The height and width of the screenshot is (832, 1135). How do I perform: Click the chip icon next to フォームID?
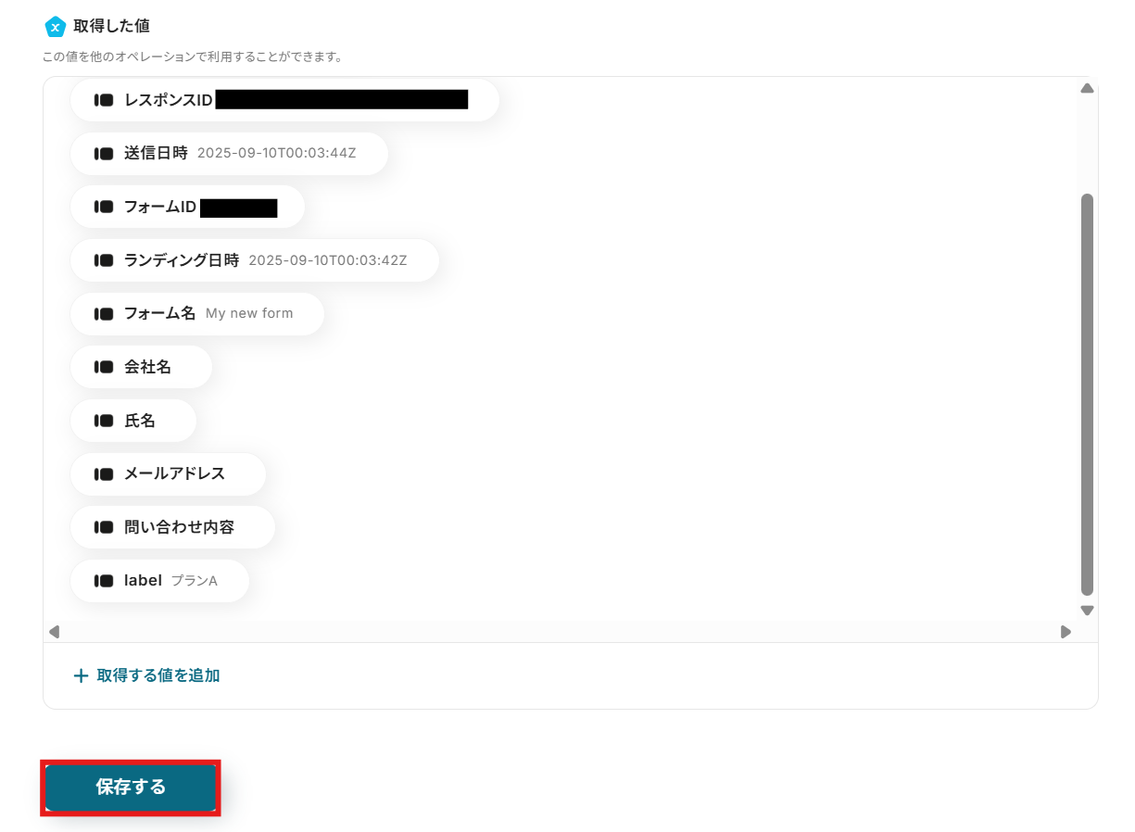[104, 208]
